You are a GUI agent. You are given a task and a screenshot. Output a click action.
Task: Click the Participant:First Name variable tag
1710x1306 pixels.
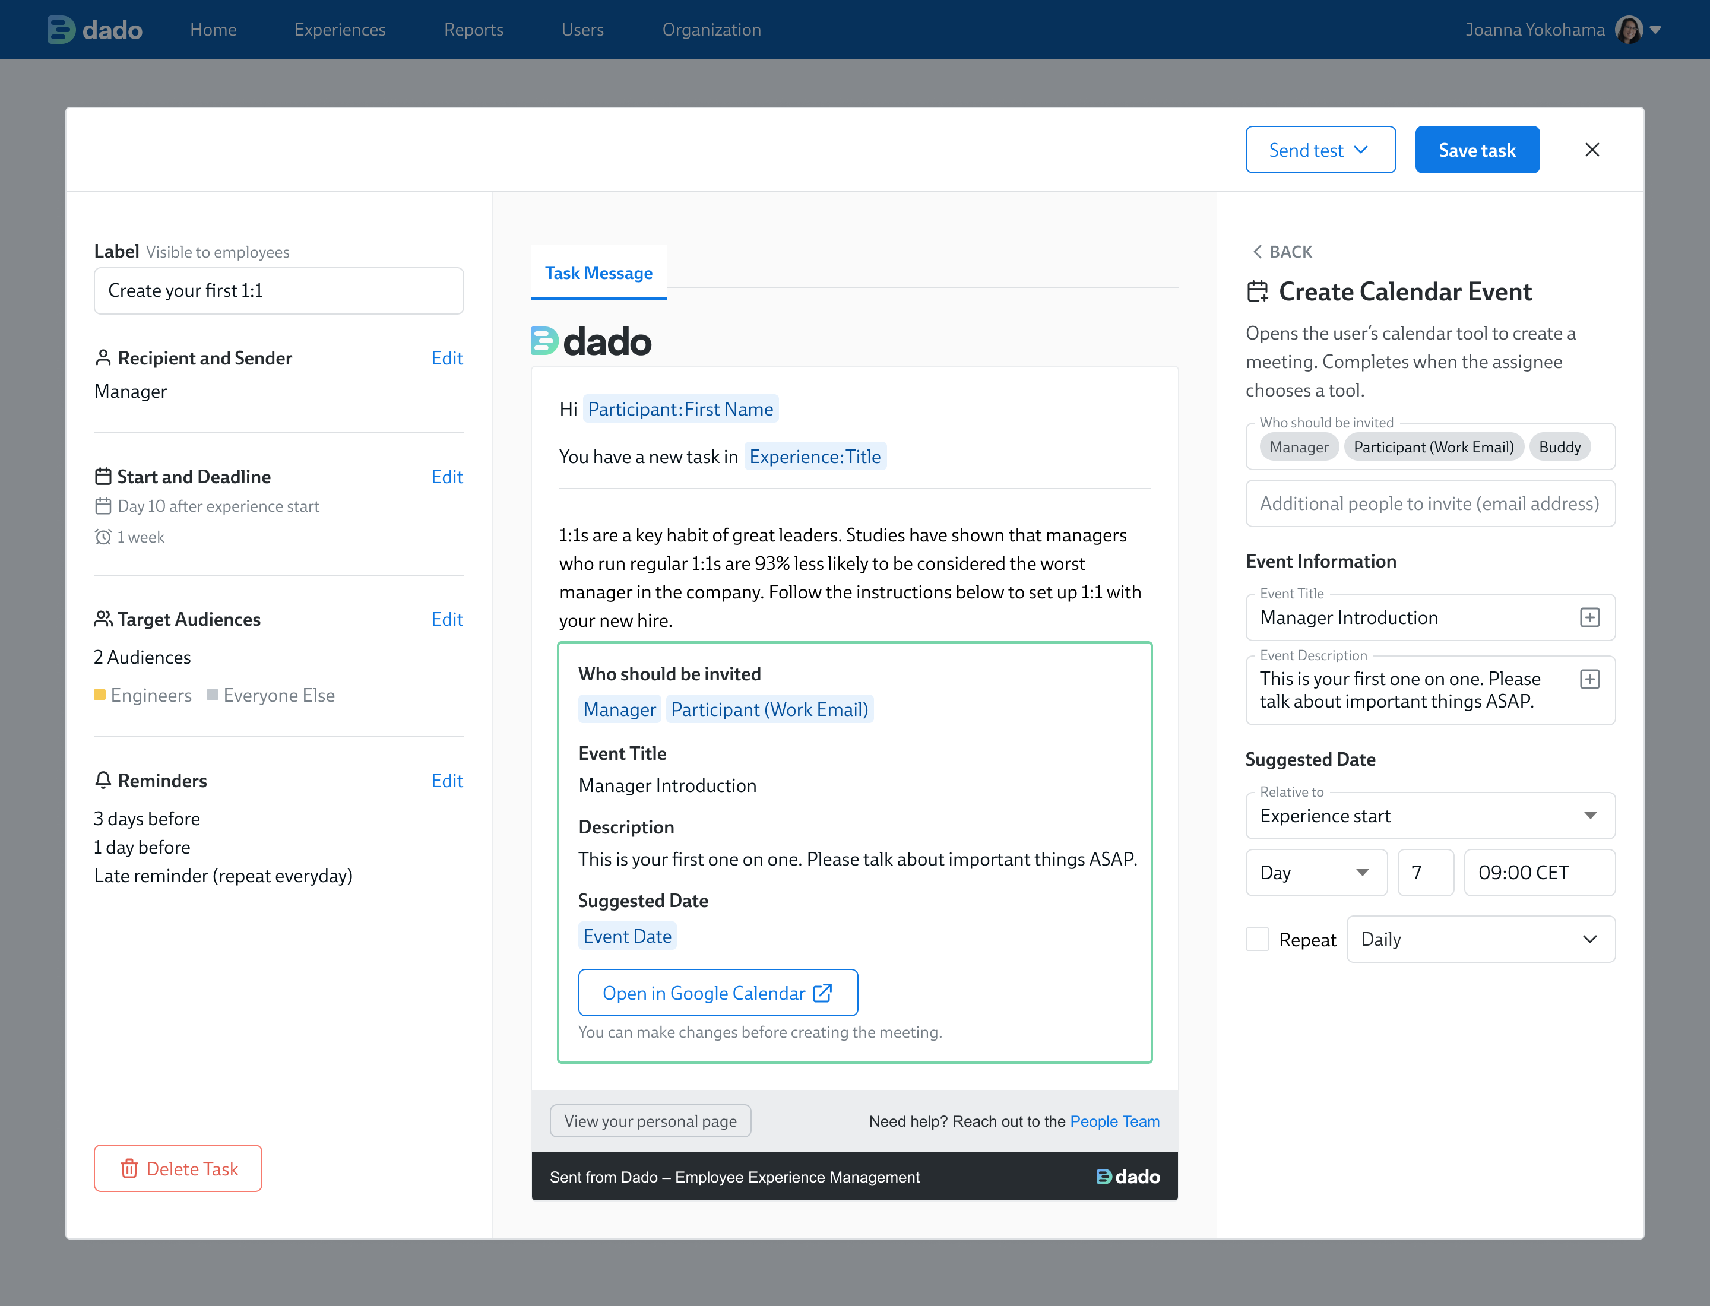[x=680, y=409]
